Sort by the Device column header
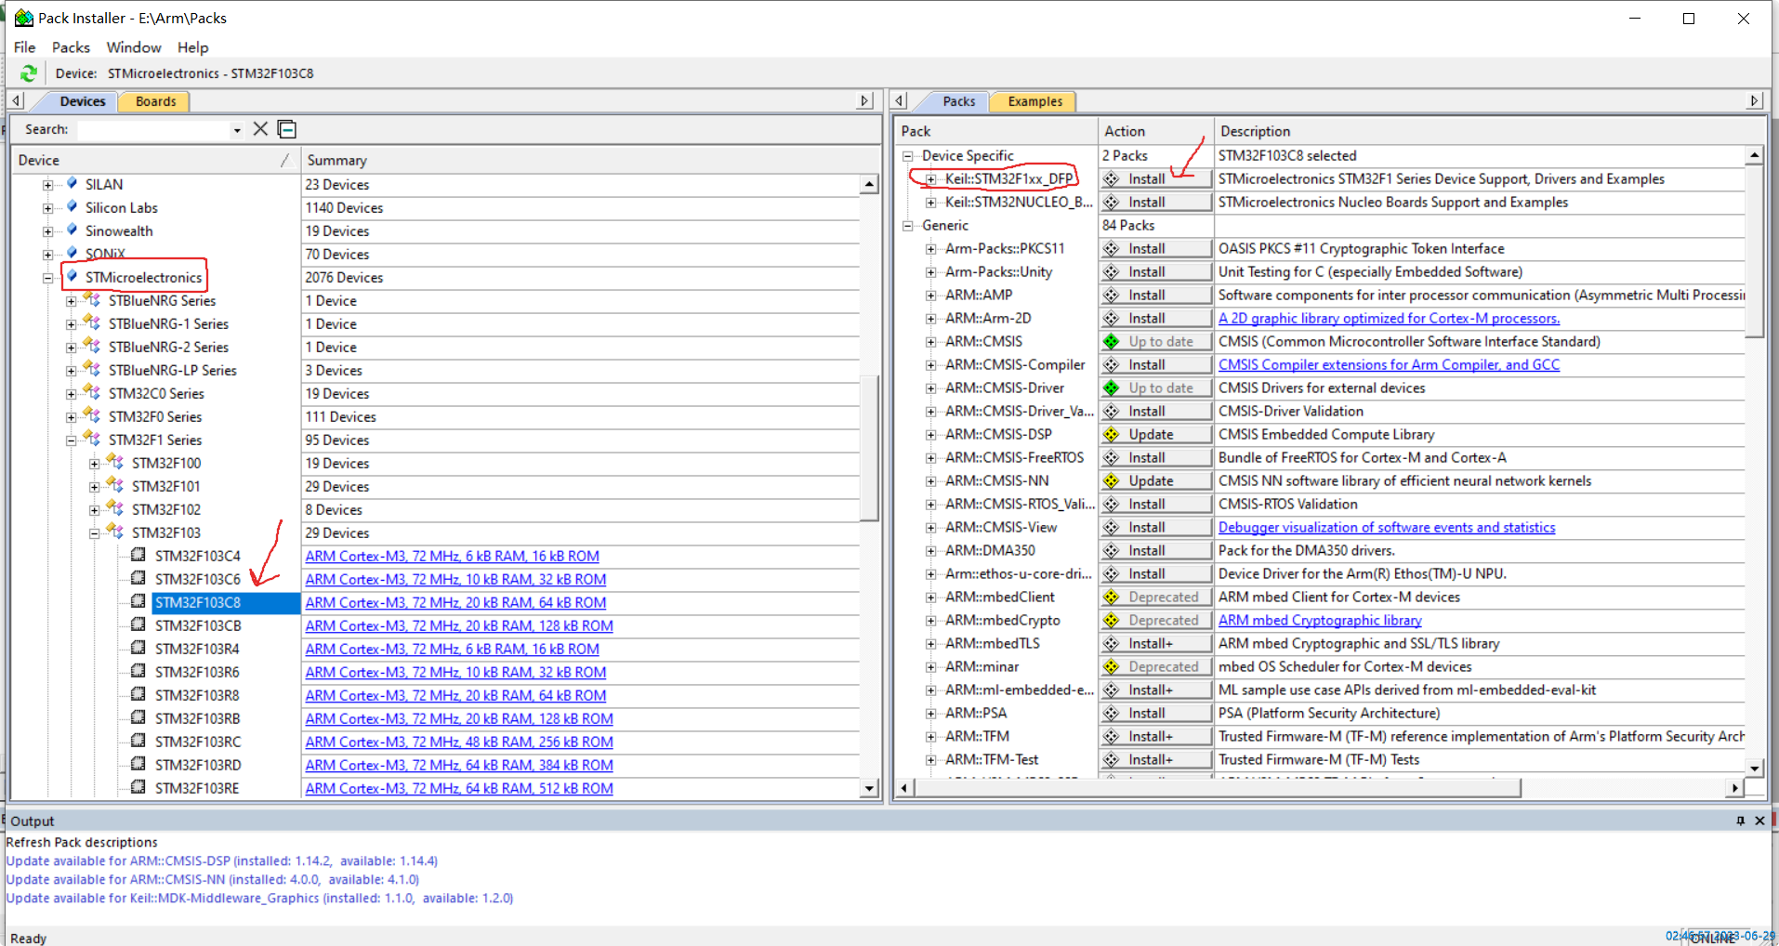Image resolution: width=1779 pixels, height=946 pixels. click(x=154, y=161)
